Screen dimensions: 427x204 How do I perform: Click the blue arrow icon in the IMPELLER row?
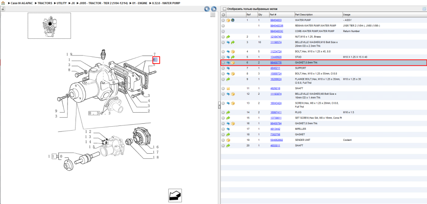tap(228, 129)
